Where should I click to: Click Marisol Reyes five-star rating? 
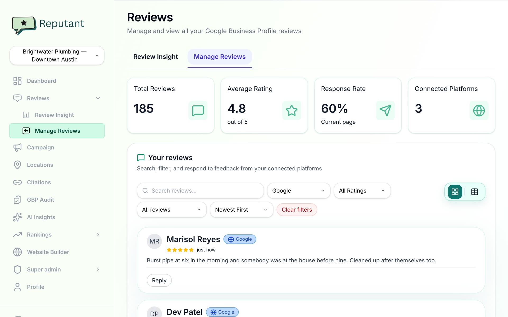point(180,250)
